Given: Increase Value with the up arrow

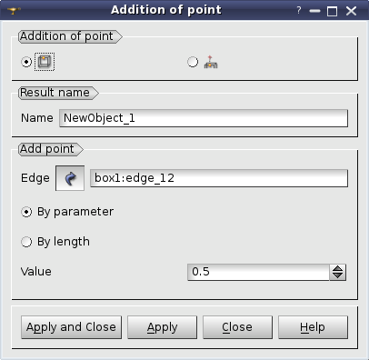Looking at the screenshot, I should (x=337, y=268).
